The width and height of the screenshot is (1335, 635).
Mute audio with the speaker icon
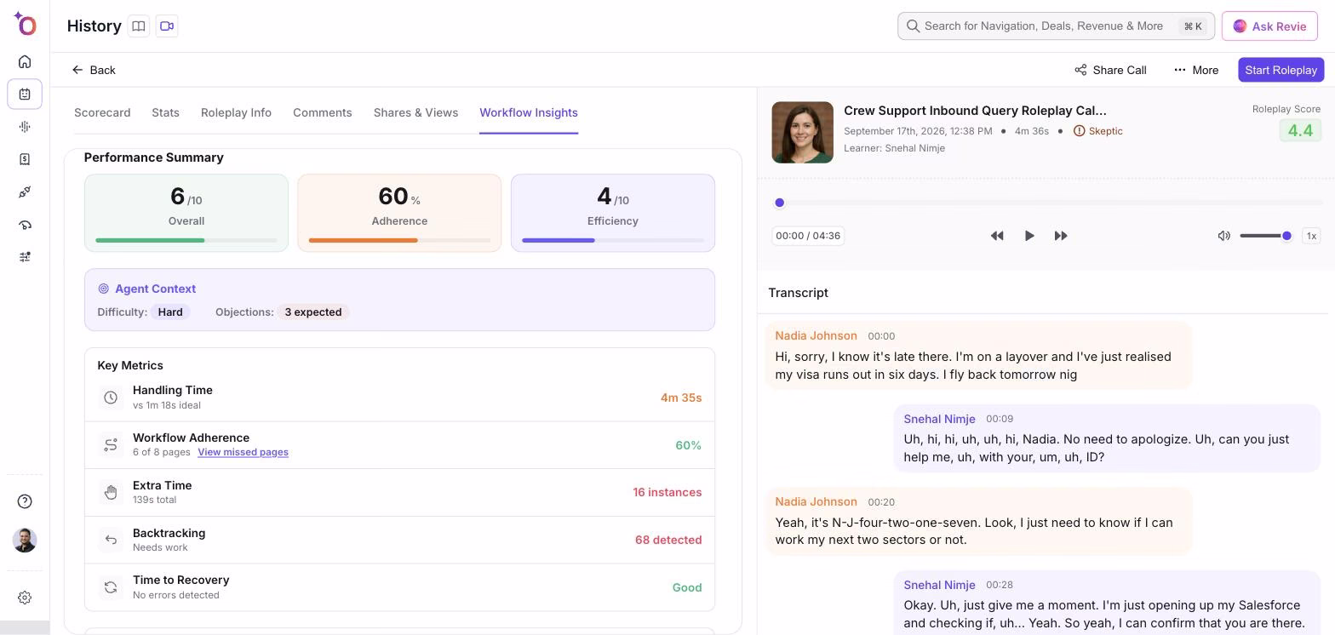[x=1223, y=236]
